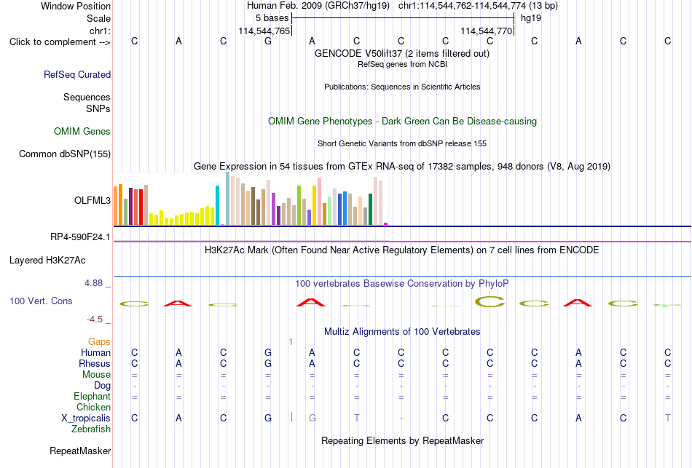Viewport: 692px width, 468px height.
Task: Click the Zebrafish species label
Action: tap(91, 429)
